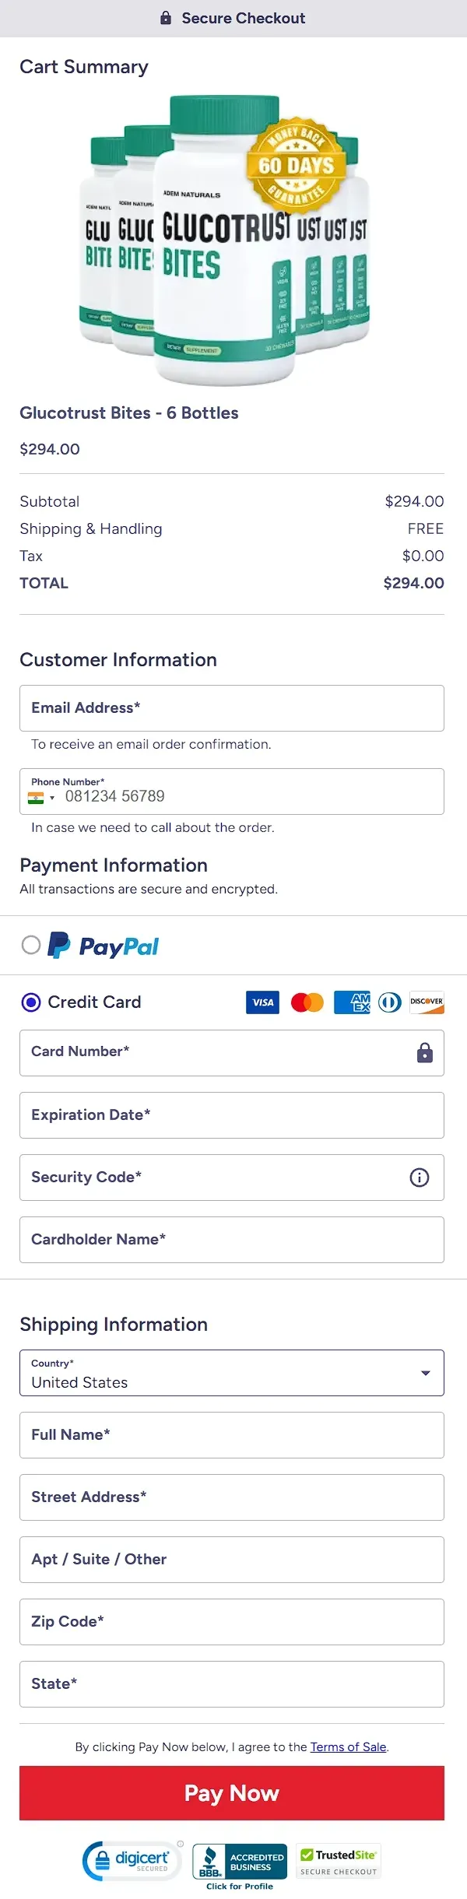Click the lock icon in Card Number field

point(423,1052)
